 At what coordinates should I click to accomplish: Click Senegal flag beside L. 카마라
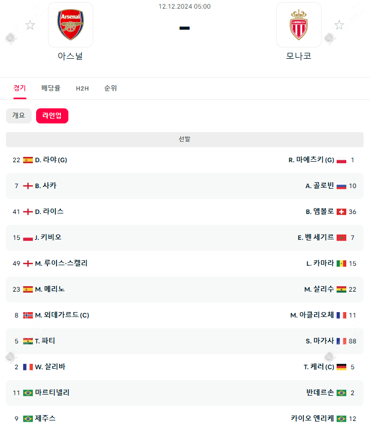[341, 264]
